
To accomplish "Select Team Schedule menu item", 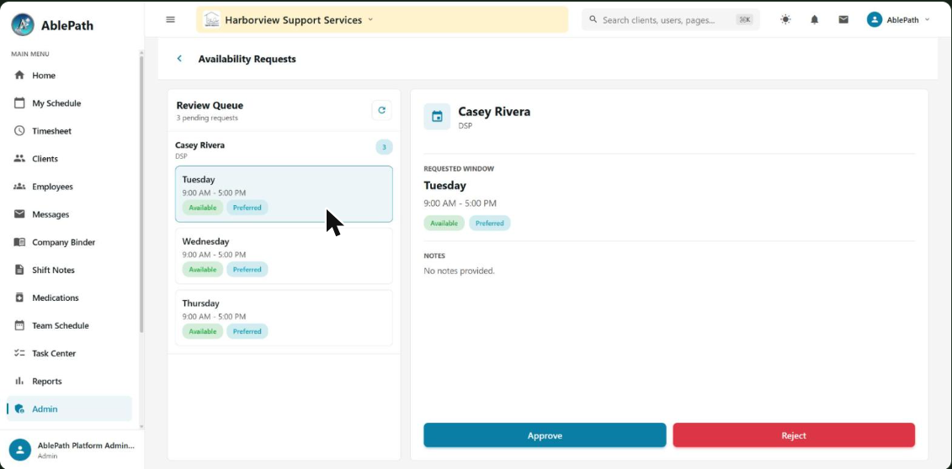I will 69,325.
